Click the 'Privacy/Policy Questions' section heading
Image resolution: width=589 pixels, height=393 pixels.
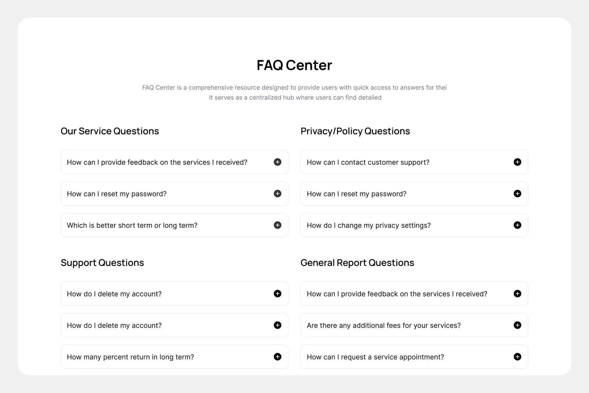click(355, 131)
